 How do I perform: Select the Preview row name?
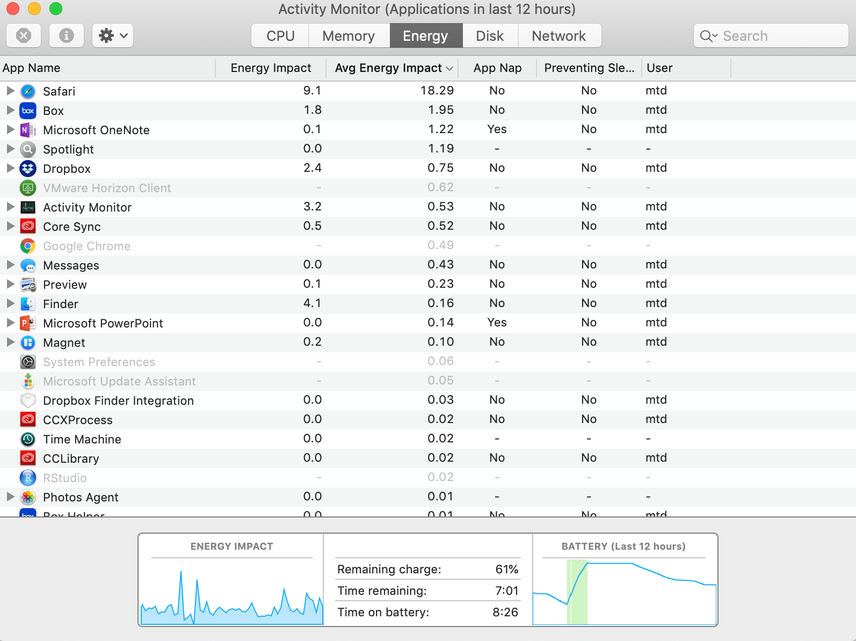[x=65, y=285]
